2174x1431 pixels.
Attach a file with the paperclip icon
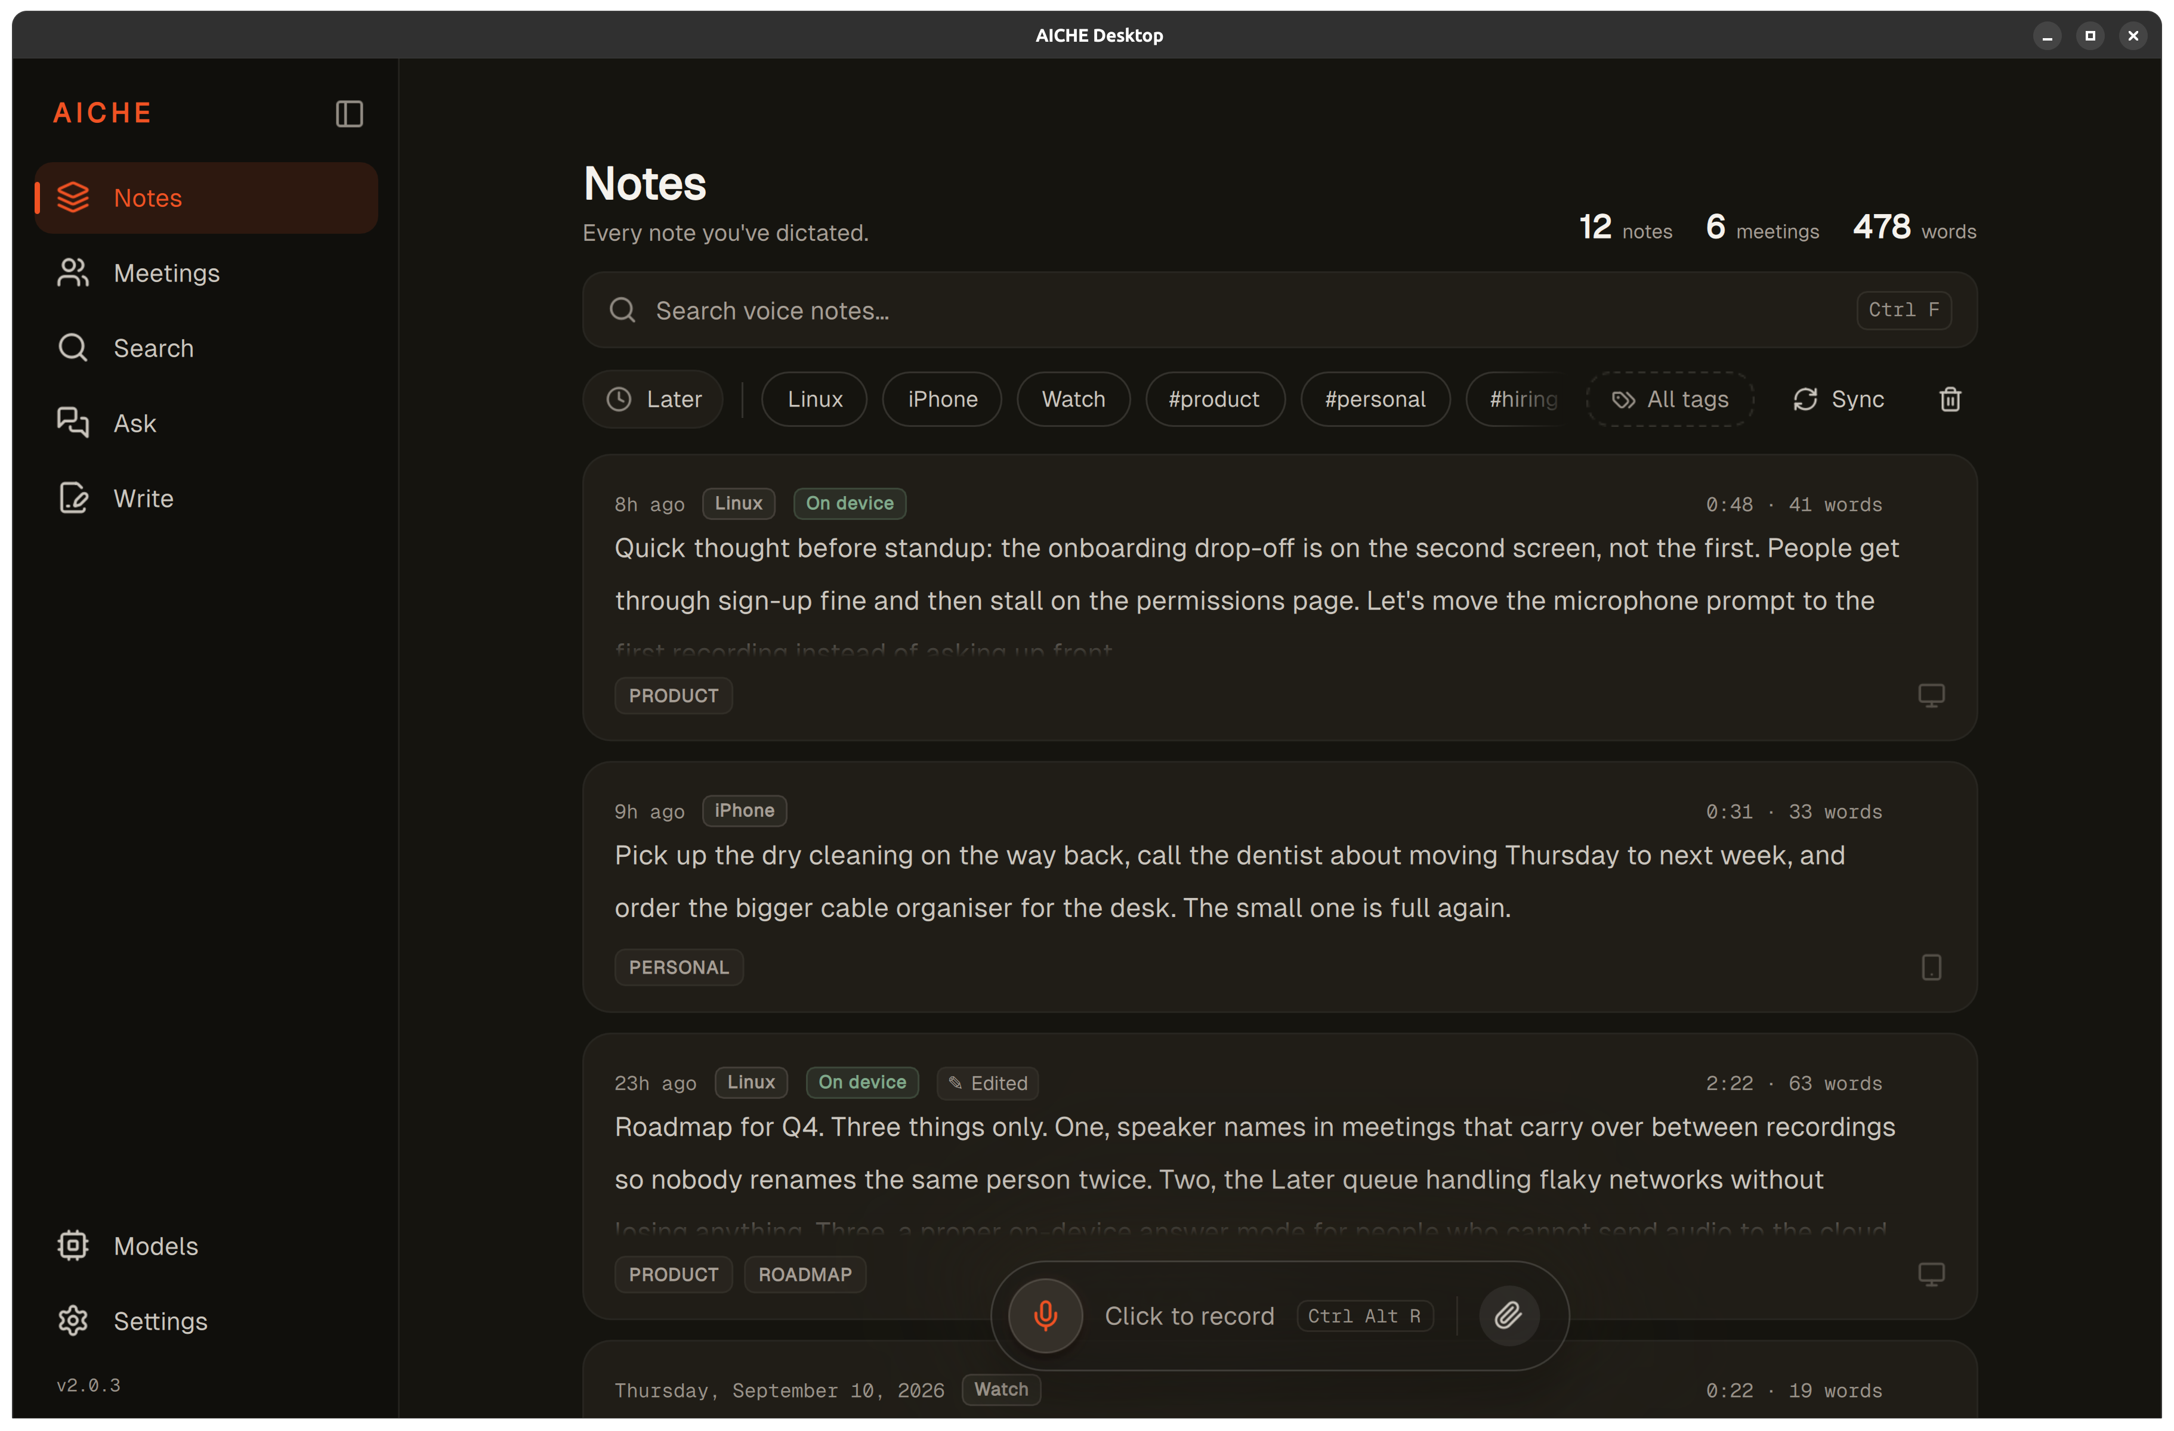1508,1315
